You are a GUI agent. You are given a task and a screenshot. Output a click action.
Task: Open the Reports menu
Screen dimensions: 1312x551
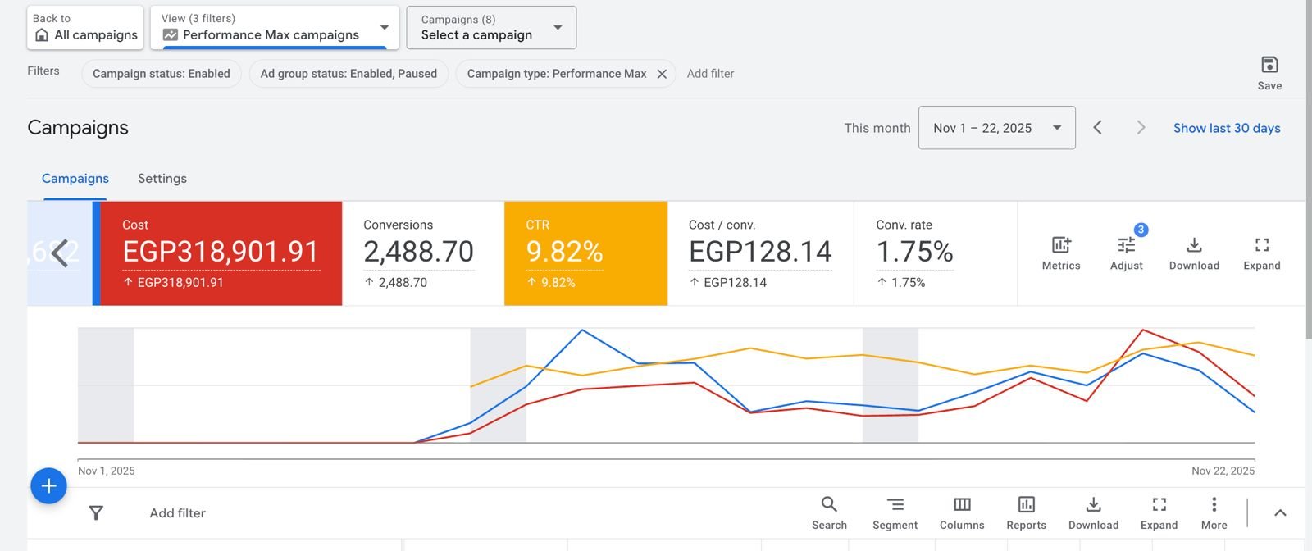[x=1026, y=512]
